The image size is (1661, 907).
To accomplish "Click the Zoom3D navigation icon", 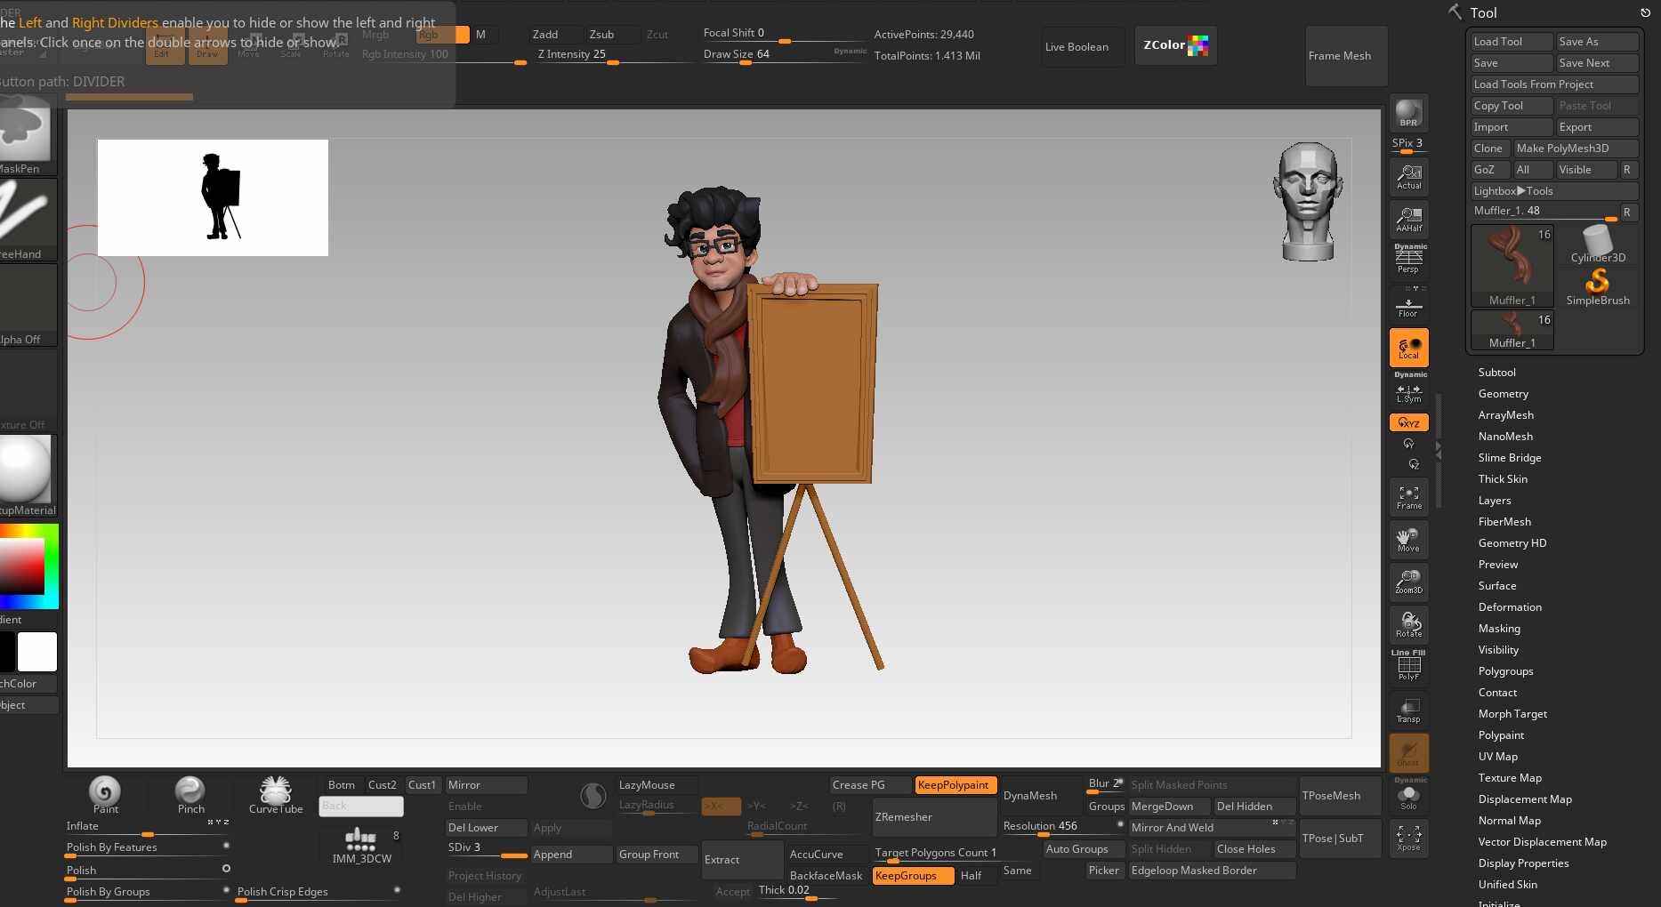I will point(1408,582).
